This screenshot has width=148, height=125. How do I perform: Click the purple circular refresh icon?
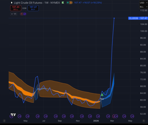25,14
